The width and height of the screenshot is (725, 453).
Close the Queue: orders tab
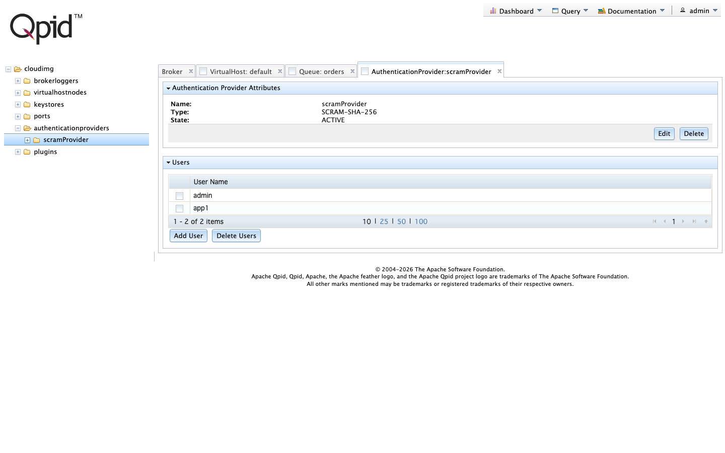[x=352, y=71]
